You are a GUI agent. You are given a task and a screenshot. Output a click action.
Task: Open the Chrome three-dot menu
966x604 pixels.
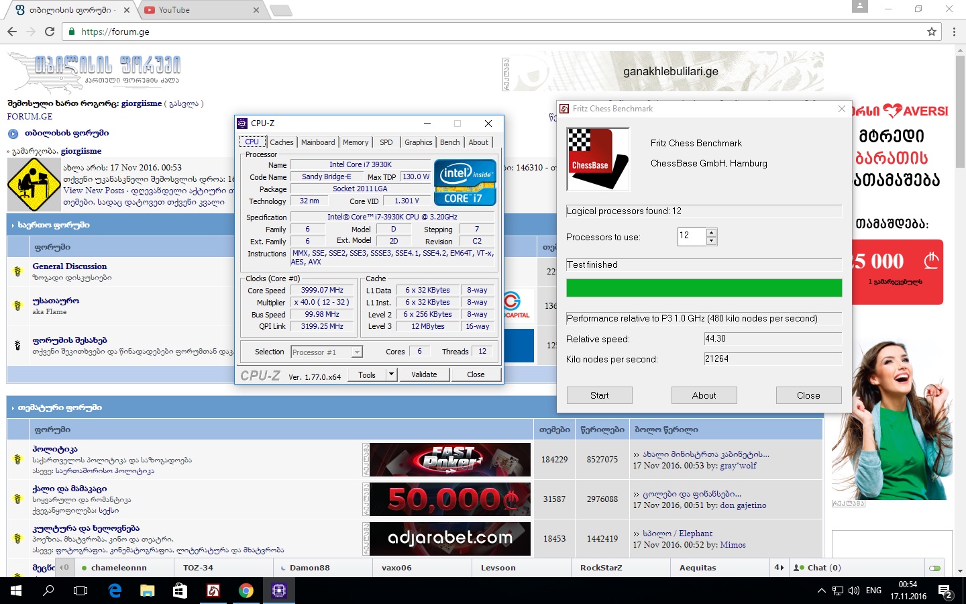954,32
